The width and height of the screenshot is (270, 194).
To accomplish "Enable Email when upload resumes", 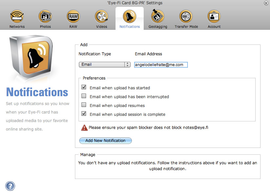I will [84, 105].
